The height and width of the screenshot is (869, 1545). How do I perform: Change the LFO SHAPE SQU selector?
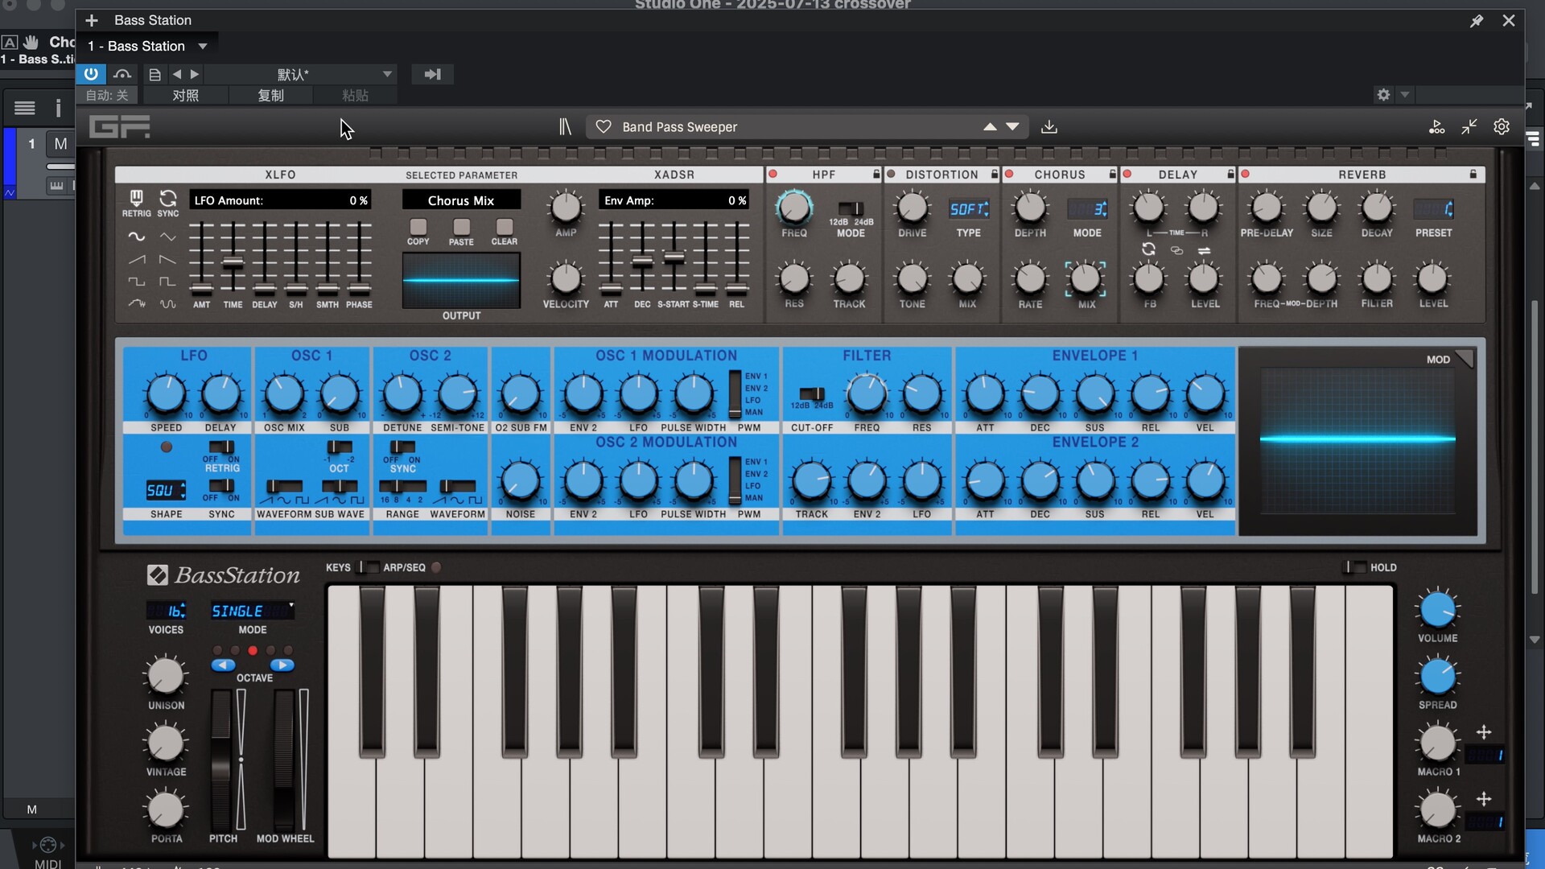(166, 490)
